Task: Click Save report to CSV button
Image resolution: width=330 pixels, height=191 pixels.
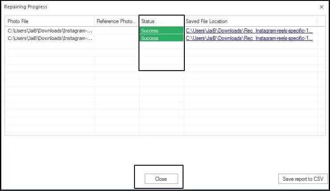Action: 303,179
